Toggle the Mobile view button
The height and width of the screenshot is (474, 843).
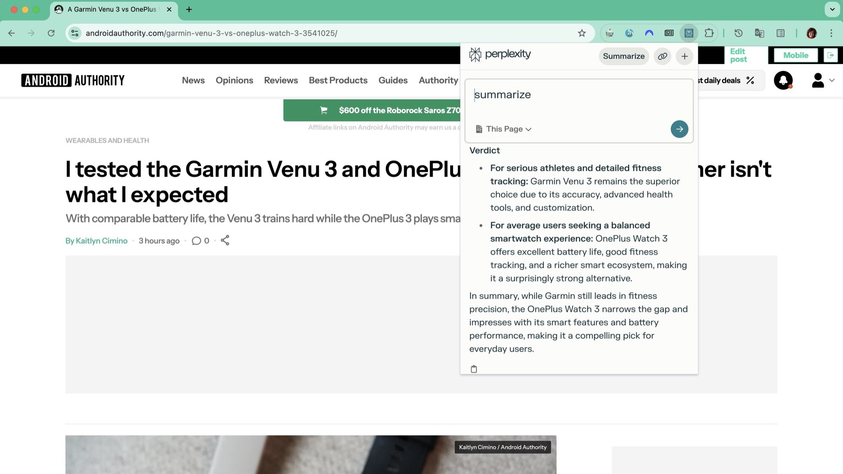(795, 55)
